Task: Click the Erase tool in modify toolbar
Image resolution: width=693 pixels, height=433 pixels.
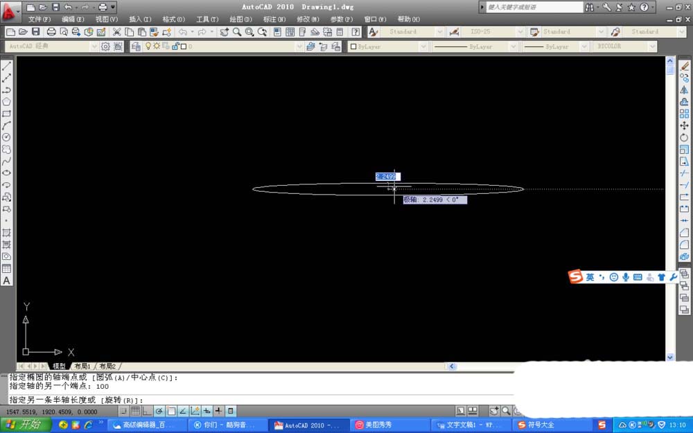Action: [x=684, y=67]
